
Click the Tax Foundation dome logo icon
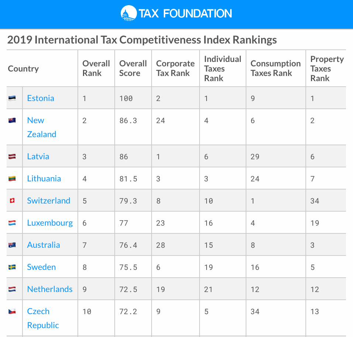128,13
